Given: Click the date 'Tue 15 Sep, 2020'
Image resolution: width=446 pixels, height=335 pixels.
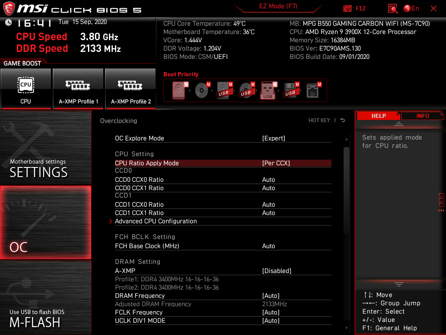Looking at the screenshot, I should tap(82, 22).
